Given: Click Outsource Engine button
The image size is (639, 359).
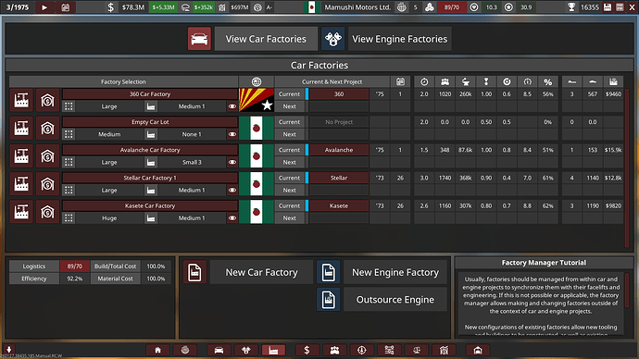Looking at the screenshot, I should tap(395, 300).
